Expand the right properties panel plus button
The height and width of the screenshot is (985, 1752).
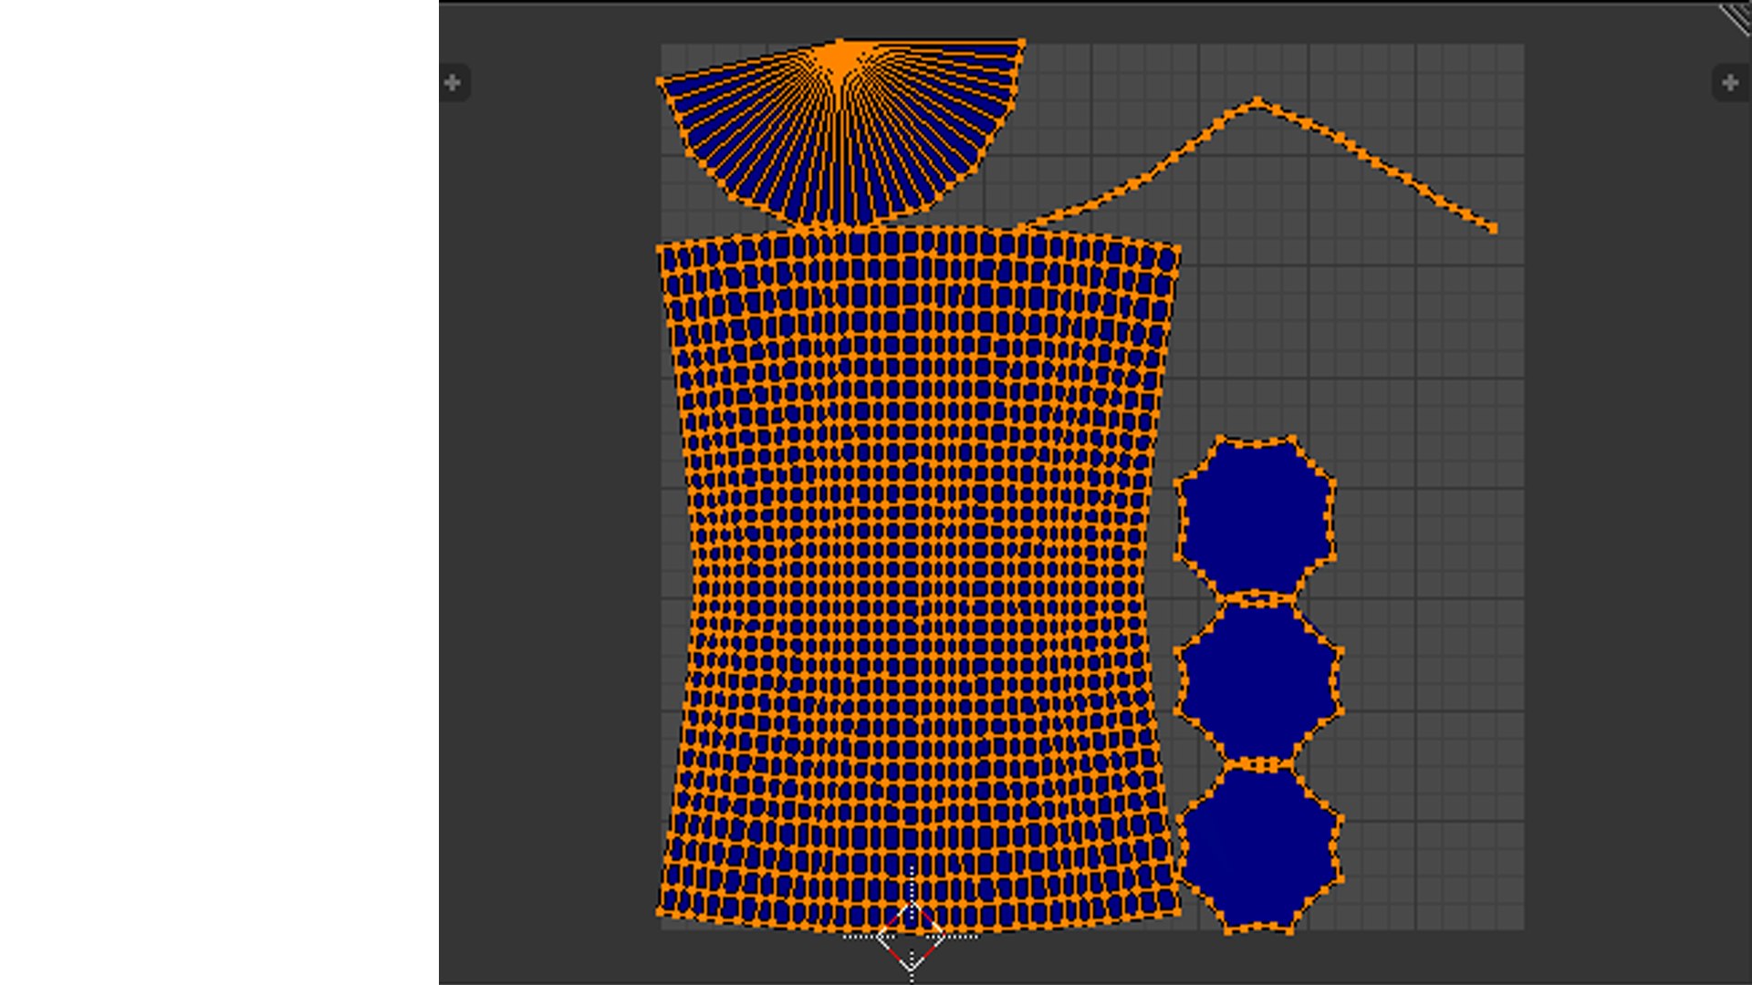tap(1730, 83)
